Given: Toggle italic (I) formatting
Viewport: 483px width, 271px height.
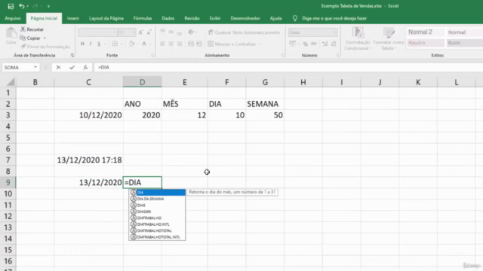Looking at the screenshot, I should pyautogui.click(x=91, y=44).
